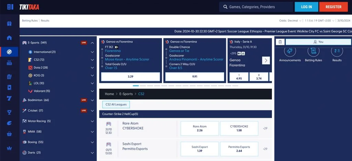This screenshot has height=161, width=352.
Task: Select the CS2 All Leagues filter
Action: (116, 104)
